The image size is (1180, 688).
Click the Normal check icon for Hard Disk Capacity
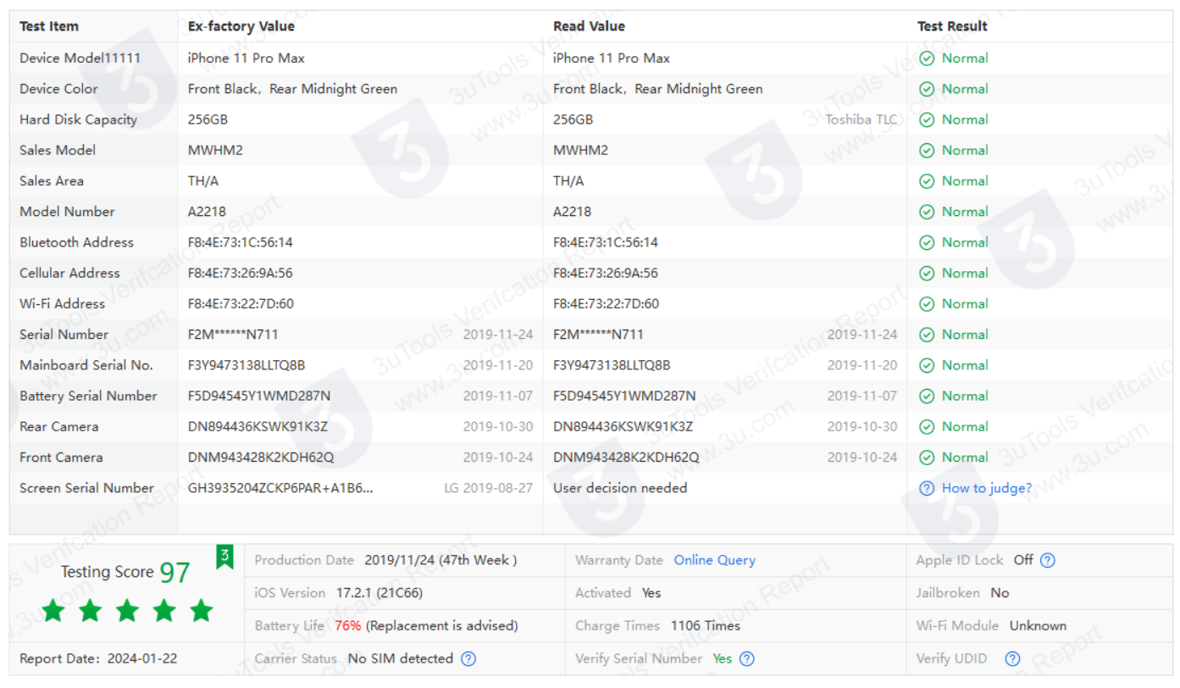927,119
